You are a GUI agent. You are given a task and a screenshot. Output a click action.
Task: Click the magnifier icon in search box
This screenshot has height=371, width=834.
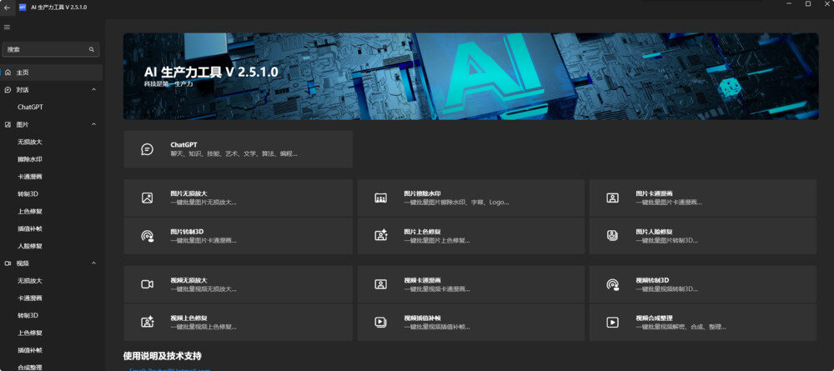[92, 49]
